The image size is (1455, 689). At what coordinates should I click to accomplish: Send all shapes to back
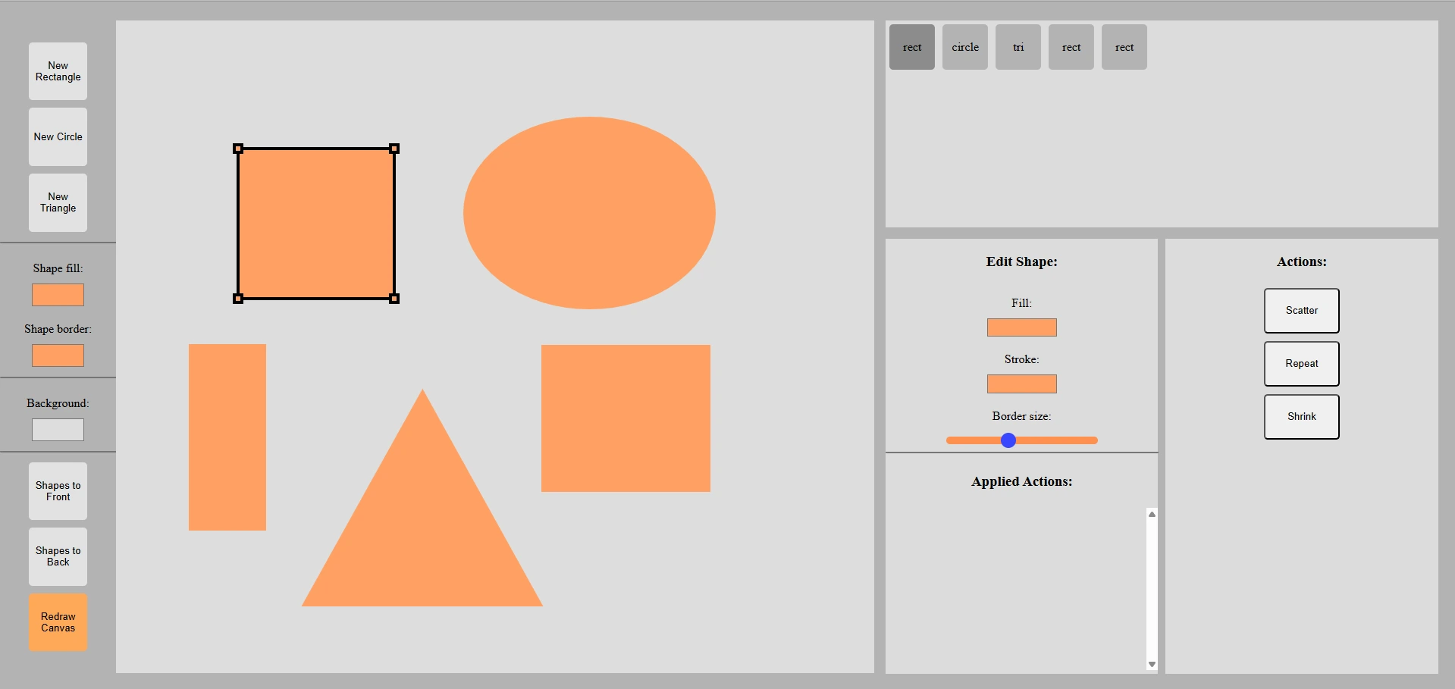point(58,556)
